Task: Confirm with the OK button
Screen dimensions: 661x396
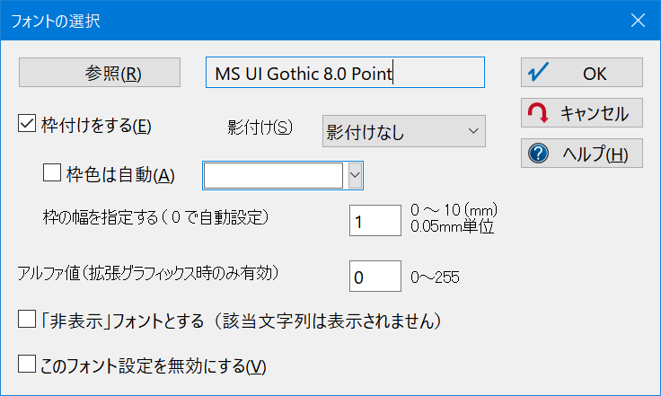Action: [x=582, y=73]
